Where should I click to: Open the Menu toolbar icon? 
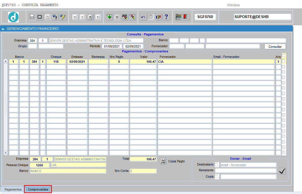click(x=178, y=17)
